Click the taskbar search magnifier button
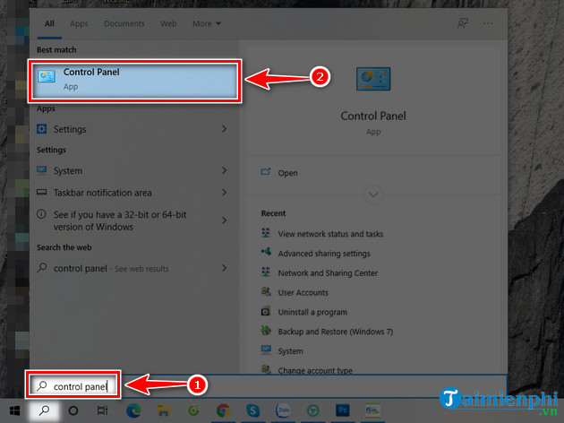 click(x=44, y=410)
